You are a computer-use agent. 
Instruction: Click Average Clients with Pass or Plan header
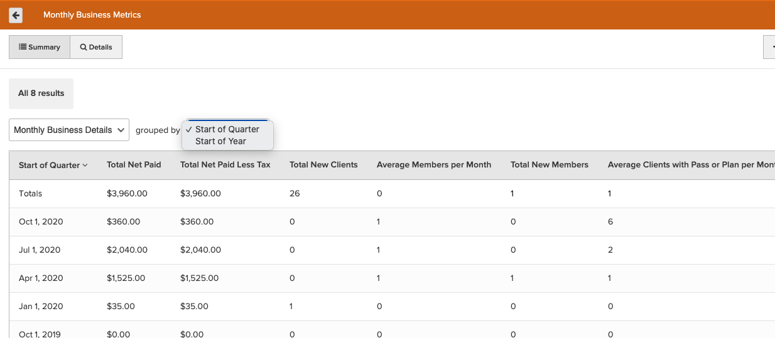coord(690,165)
